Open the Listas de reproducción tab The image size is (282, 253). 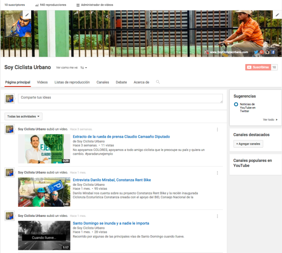pos(72,82)
